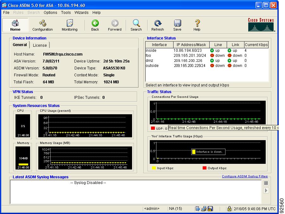Viewport: 285px width, 214px height.
Task: Click the green line-up icon for inside
Action: (212, 51)
